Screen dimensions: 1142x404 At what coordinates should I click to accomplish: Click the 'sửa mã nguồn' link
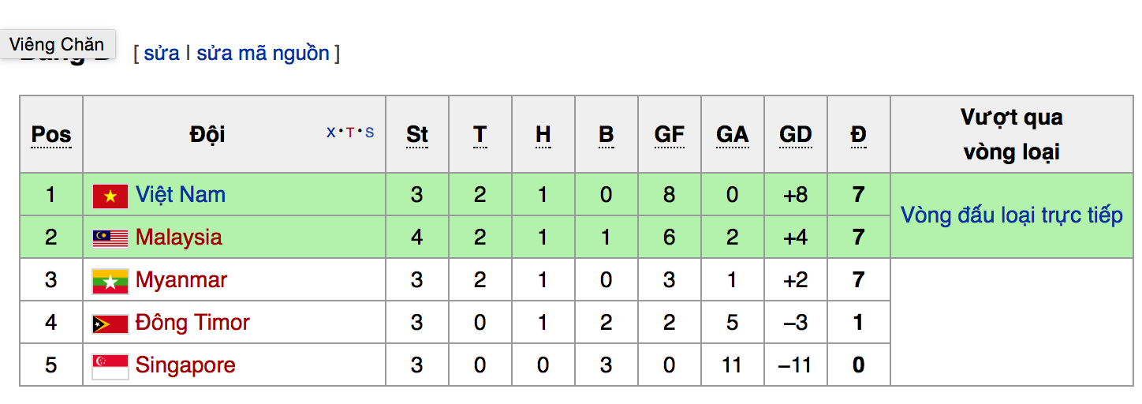(263, 54)
